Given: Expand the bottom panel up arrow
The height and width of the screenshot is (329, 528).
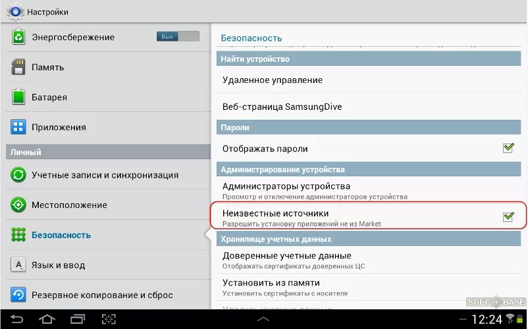Looking at the screenshot, I should (263, 319).
